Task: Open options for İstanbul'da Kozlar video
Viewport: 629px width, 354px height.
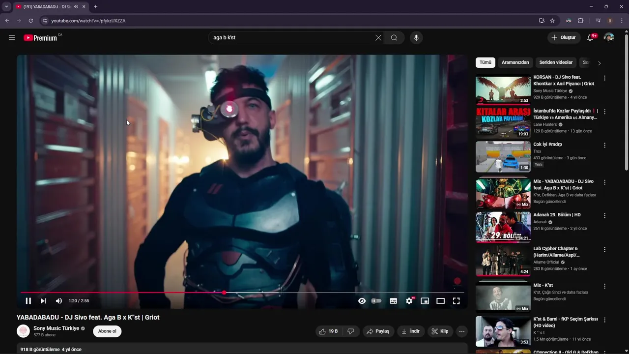Action: tap(605, 112)
